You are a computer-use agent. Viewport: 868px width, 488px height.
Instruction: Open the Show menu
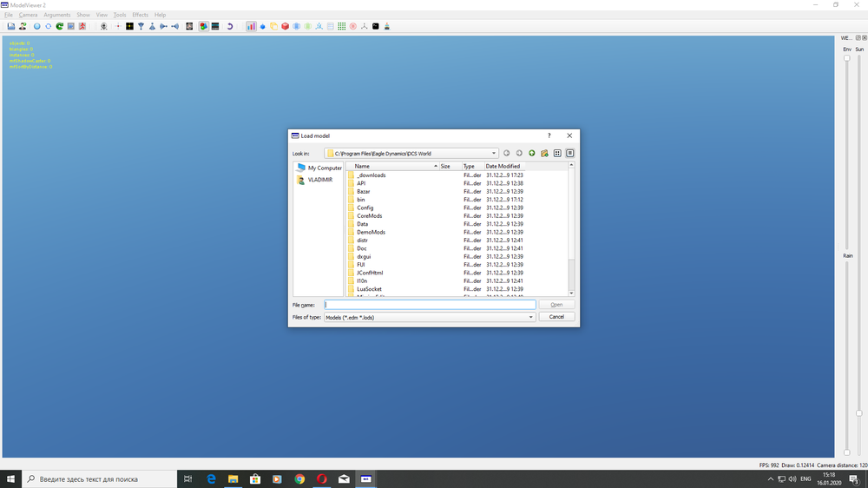(x=83, y=15)
